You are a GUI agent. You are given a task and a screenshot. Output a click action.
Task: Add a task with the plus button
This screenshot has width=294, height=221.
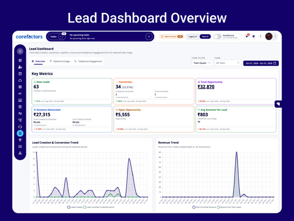pos(149,37)
